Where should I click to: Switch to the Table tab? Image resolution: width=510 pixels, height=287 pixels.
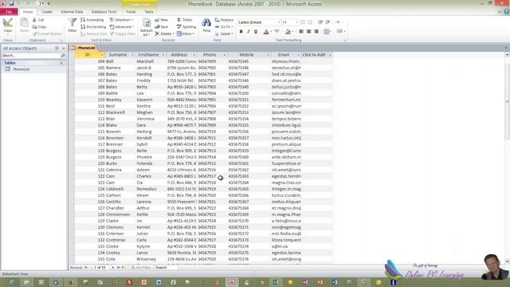pos(149,12)
